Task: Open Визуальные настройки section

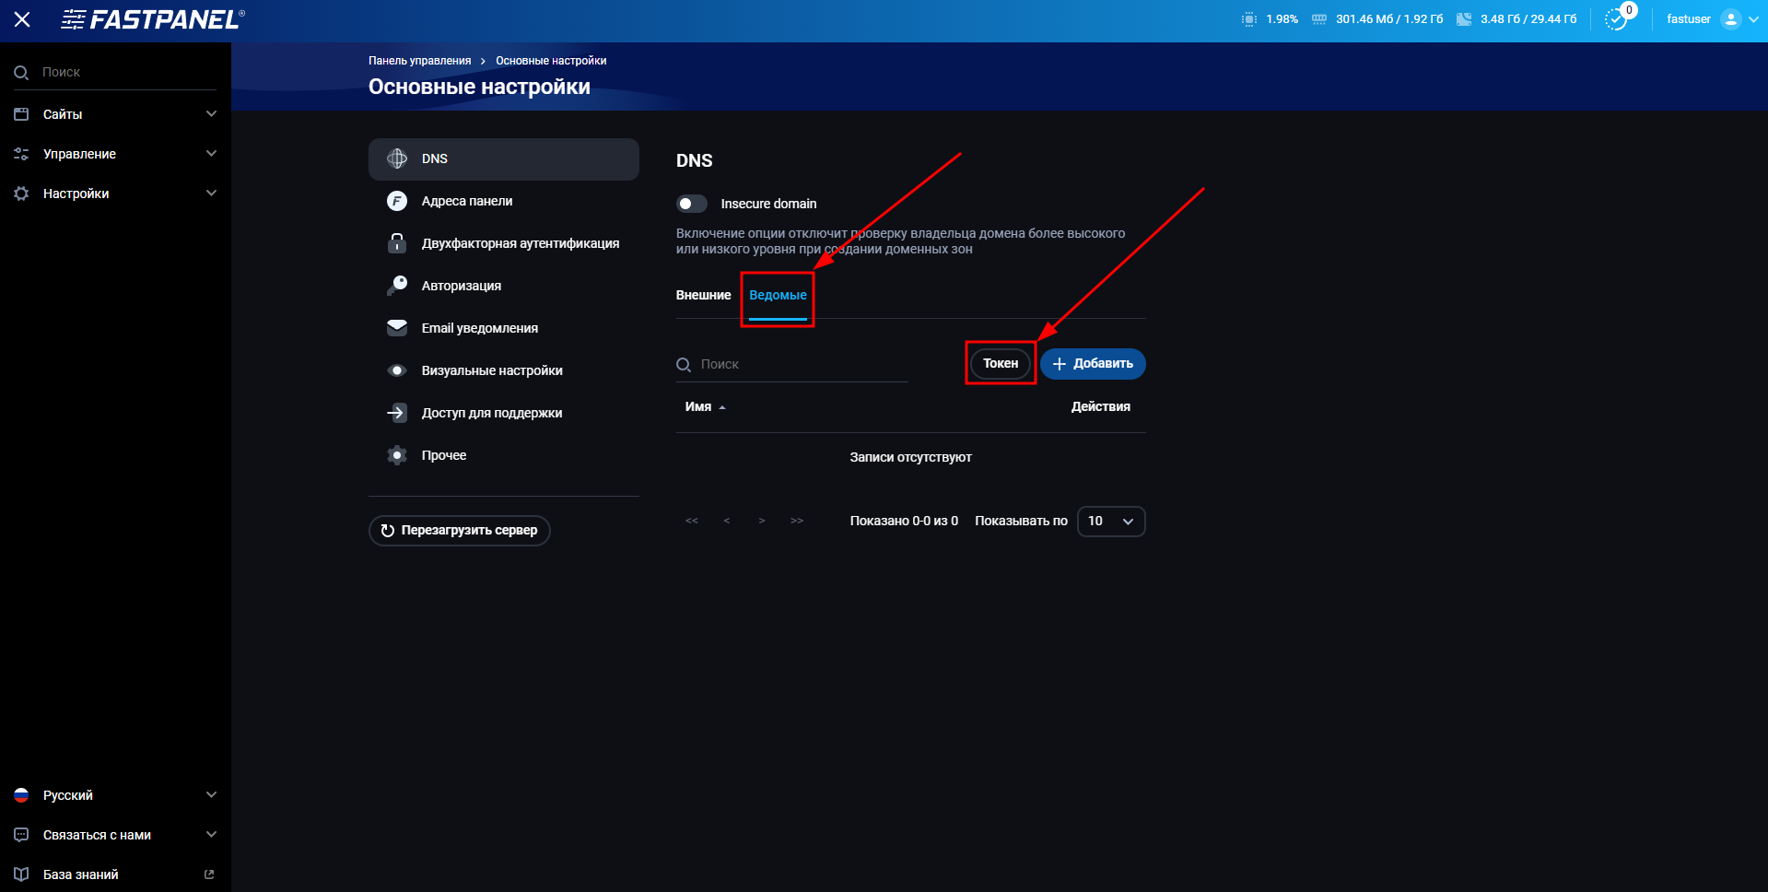Action: pyautogui.click(x=491, y=370)
